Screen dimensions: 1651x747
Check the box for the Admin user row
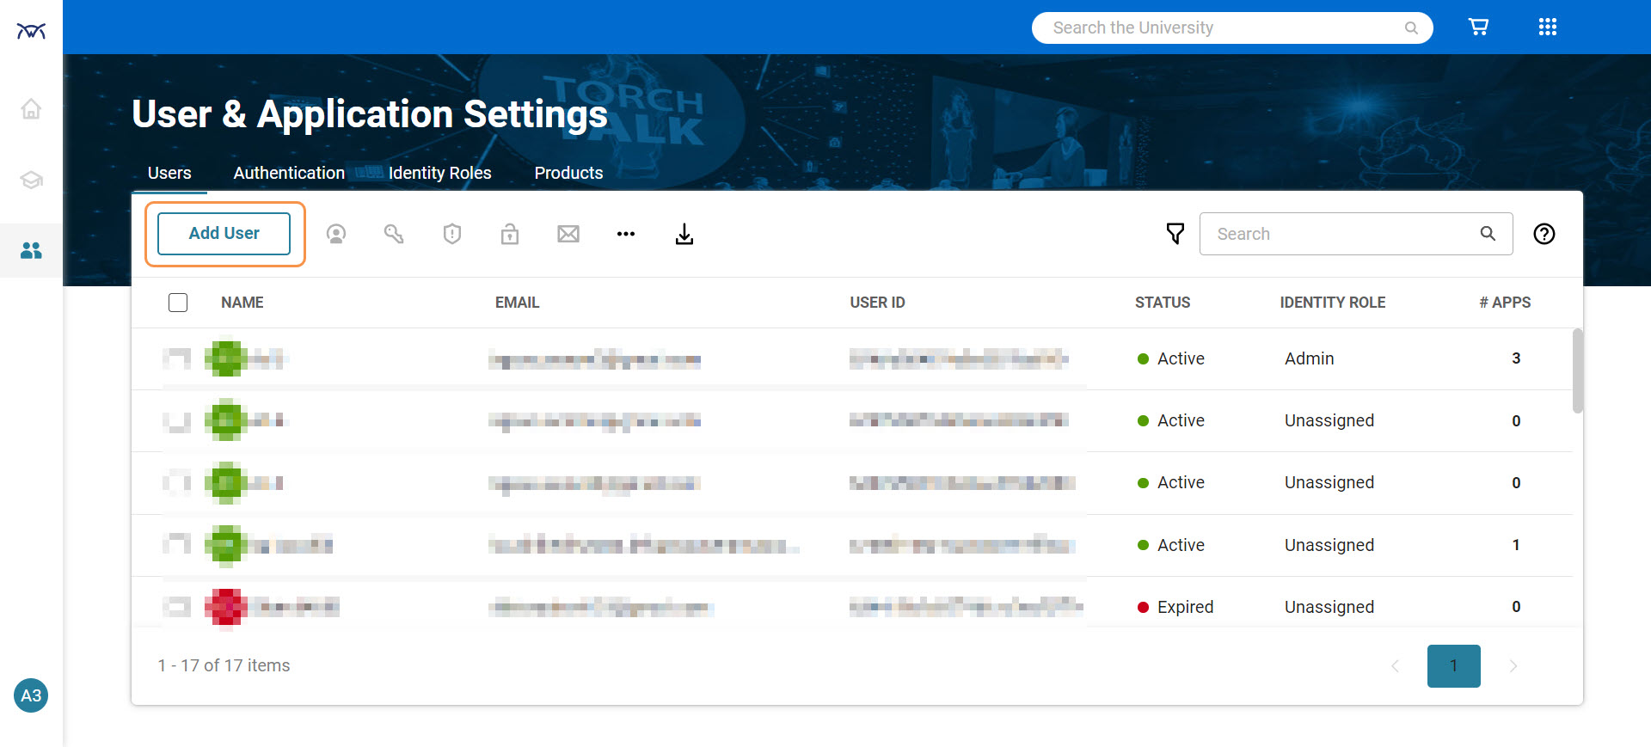(178, 358)
